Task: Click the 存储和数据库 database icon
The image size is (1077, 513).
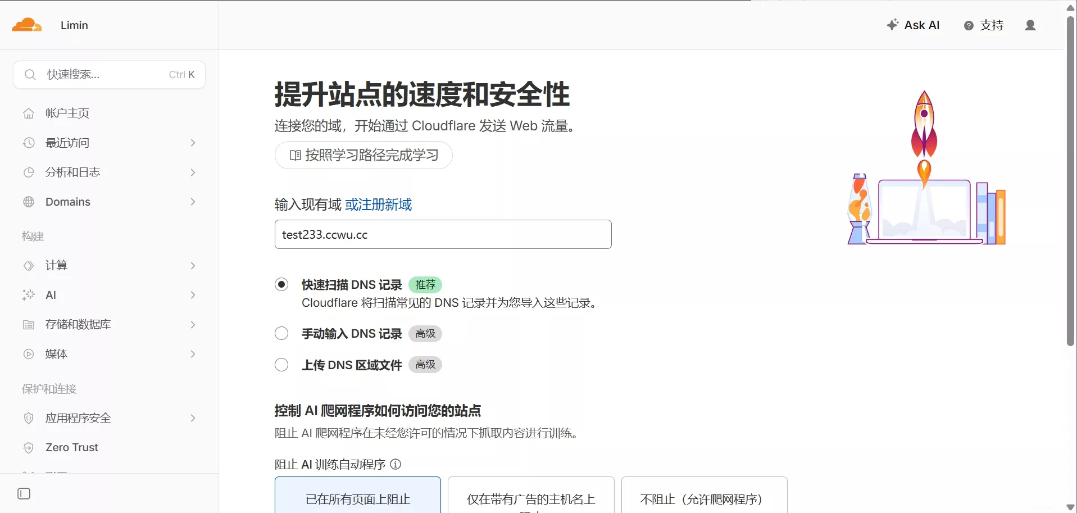Action: (29, 325)
